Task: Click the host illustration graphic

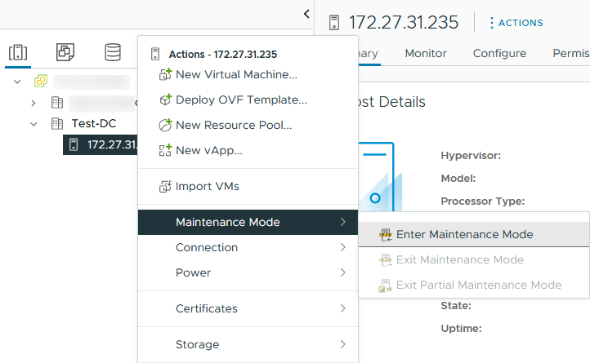Action: 380,177
